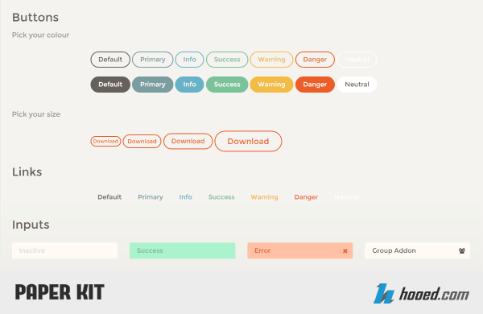Select the filled orange Danger button
The height and width of the screenshot is (314, 483).
(x=315, y=85)
